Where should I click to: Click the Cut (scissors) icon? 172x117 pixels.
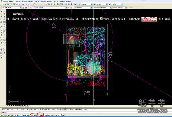tap(23, 4)
